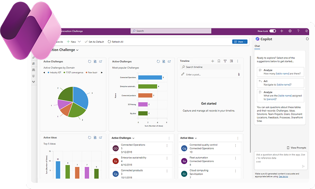Click the search box in the purple header
This screenshot has height=189, width=315.
pos(171,31)
